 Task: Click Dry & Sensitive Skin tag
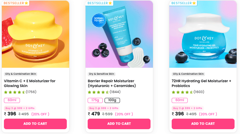click(x=102, y=74)
